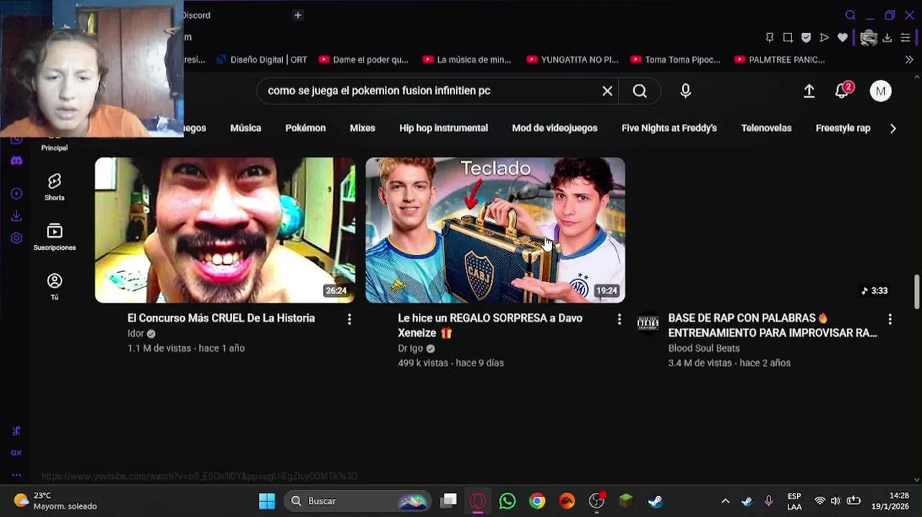Screen dimensions: 922x517
Task: Open options for "BASE DE RAP" video
Action: point(890,320)
